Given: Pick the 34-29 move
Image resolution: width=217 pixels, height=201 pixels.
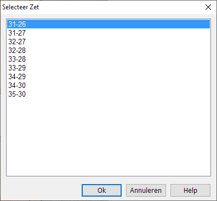Looking at the screenshot, I should (108, 76).
